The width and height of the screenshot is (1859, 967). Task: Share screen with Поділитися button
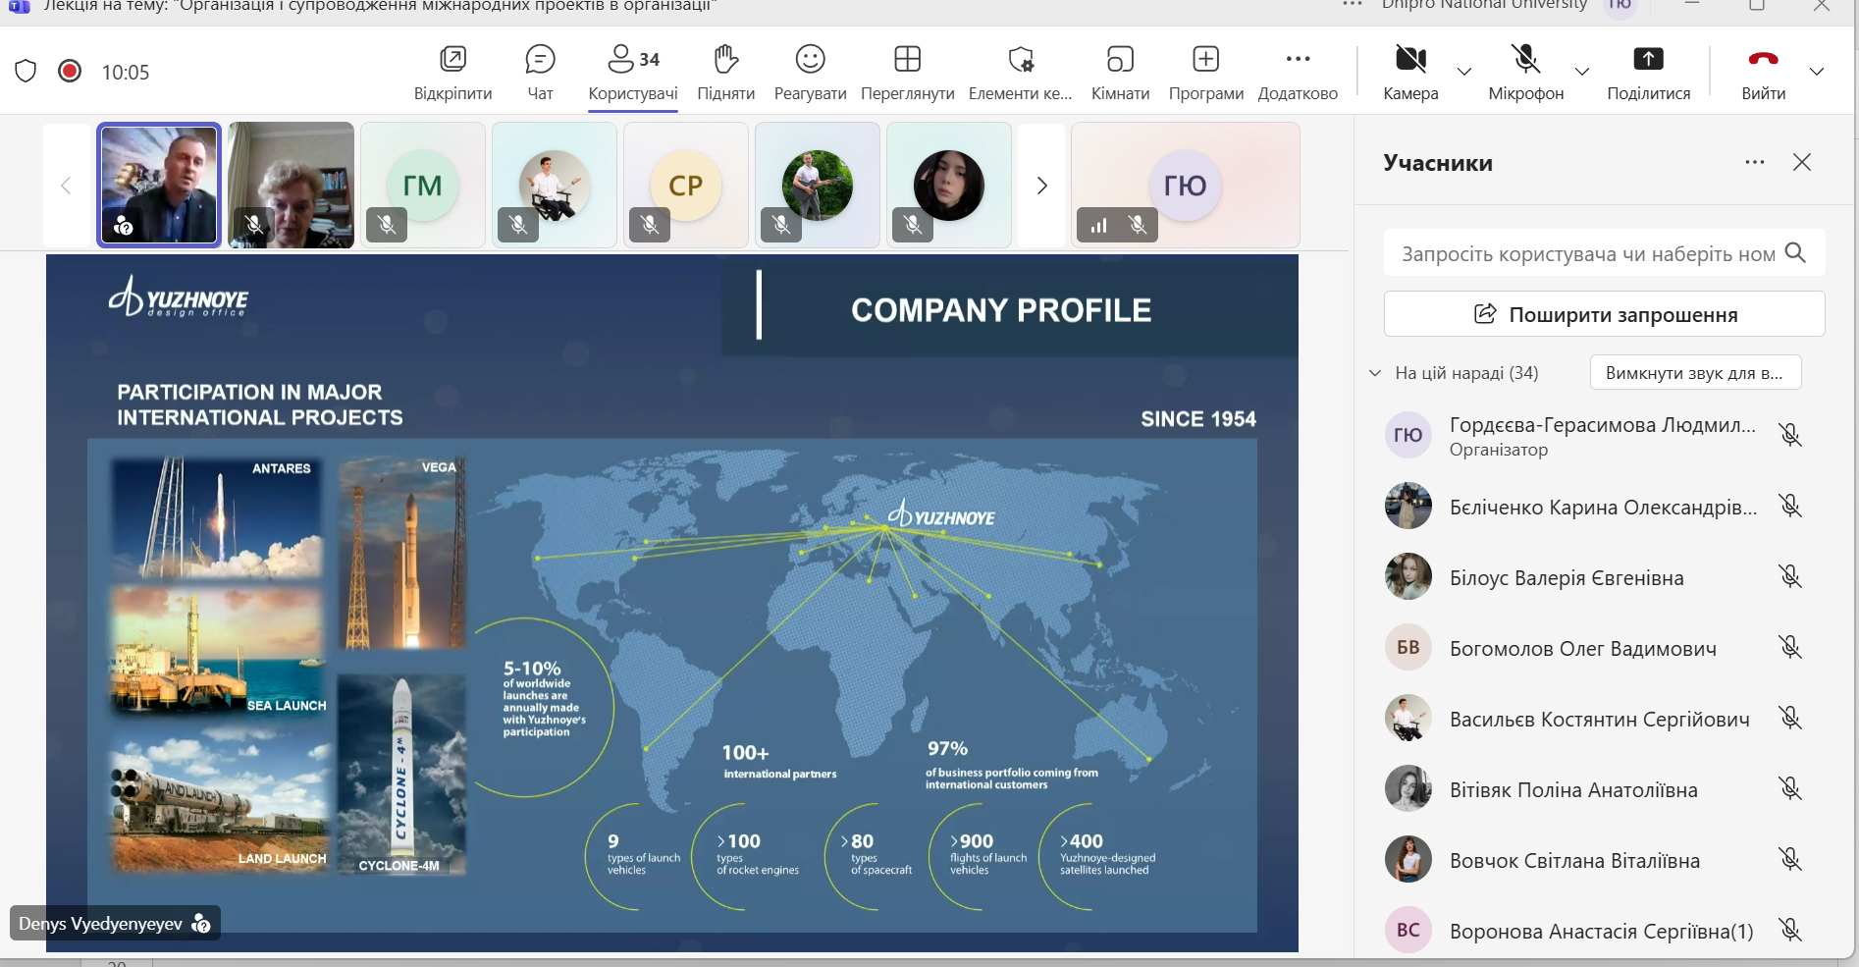tap(1648, 73)
